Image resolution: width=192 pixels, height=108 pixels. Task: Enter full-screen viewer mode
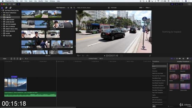[150, 55]
